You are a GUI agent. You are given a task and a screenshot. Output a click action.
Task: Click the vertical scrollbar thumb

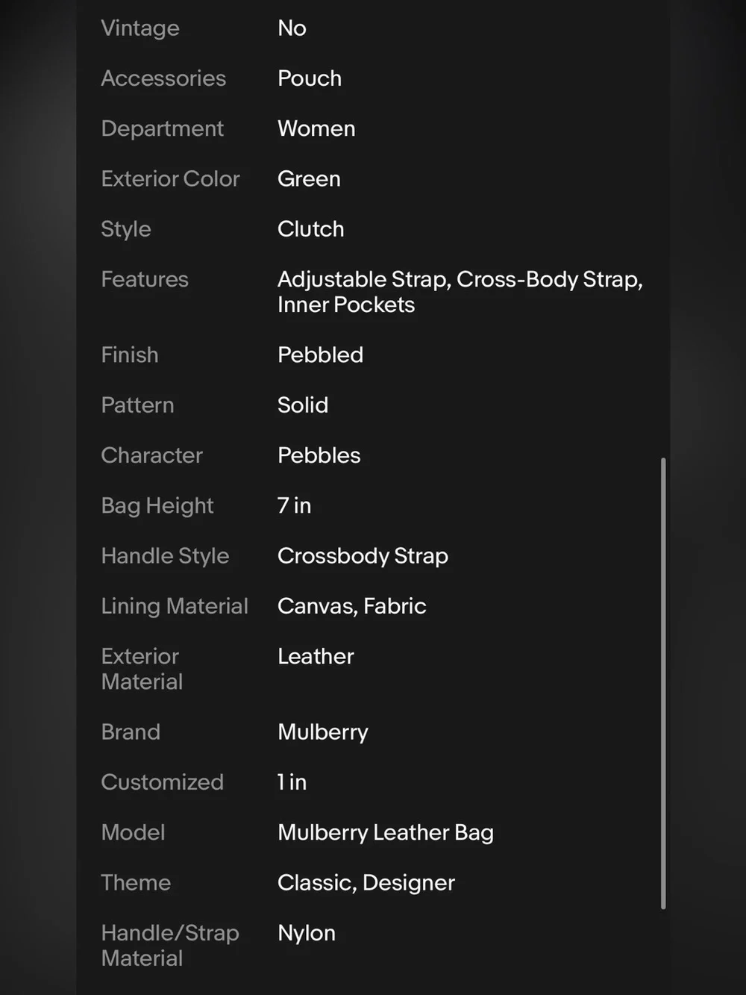click(662, 683)
